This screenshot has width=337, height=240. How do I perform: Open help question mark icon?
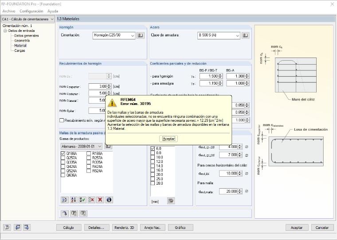tap(7, 227)
